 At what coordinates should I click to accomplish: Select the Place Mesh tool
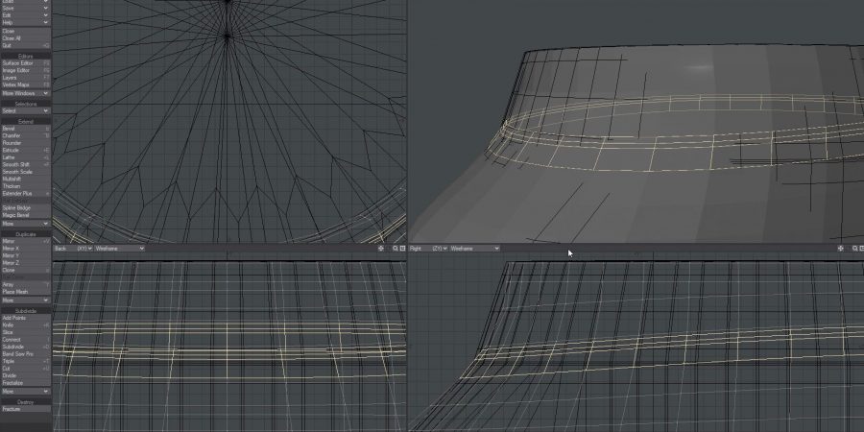tap(25, 292)
